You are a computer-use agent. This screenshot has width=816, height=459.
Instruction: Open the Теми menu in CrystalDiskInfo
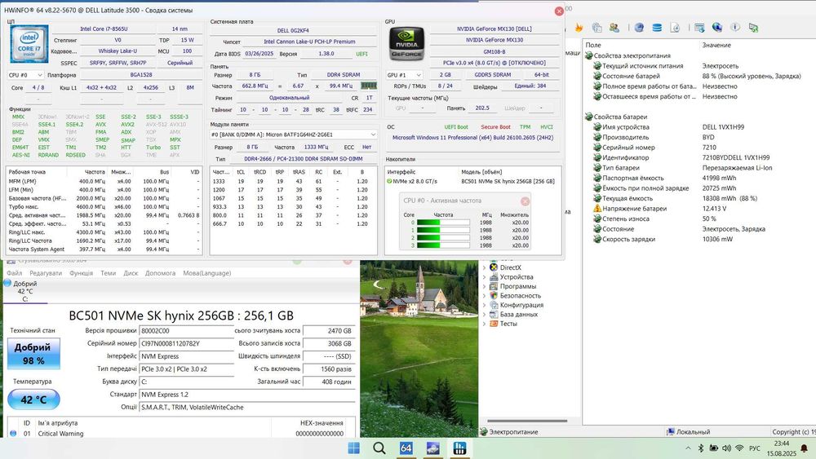point(109,273)
